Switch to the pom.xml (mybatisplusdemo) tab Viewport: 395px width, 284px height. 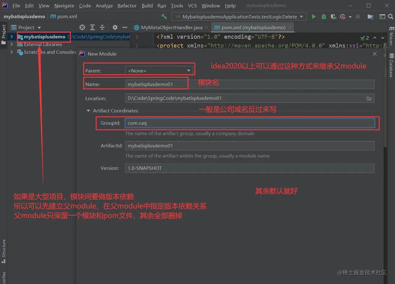(253, 27)
